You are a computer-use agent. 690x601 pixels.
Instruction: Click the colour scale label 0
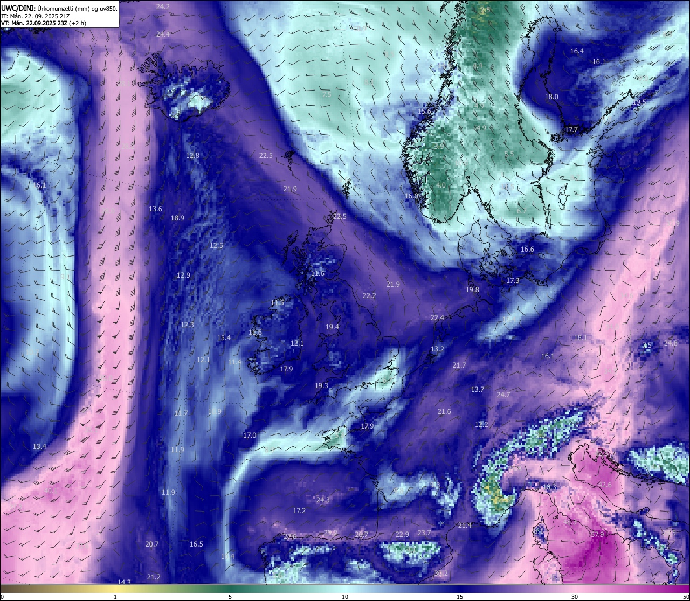click(2, 597)
